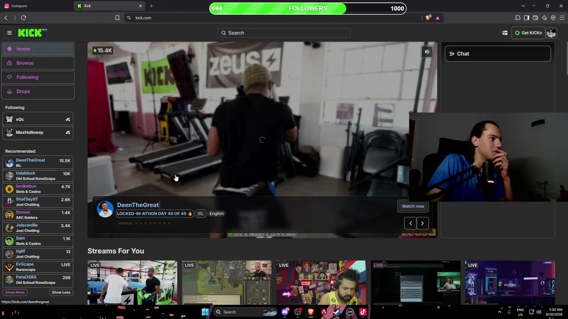Screen dimensions: 568x319
Task: Open Brave Shields icon
Action: 428,18
